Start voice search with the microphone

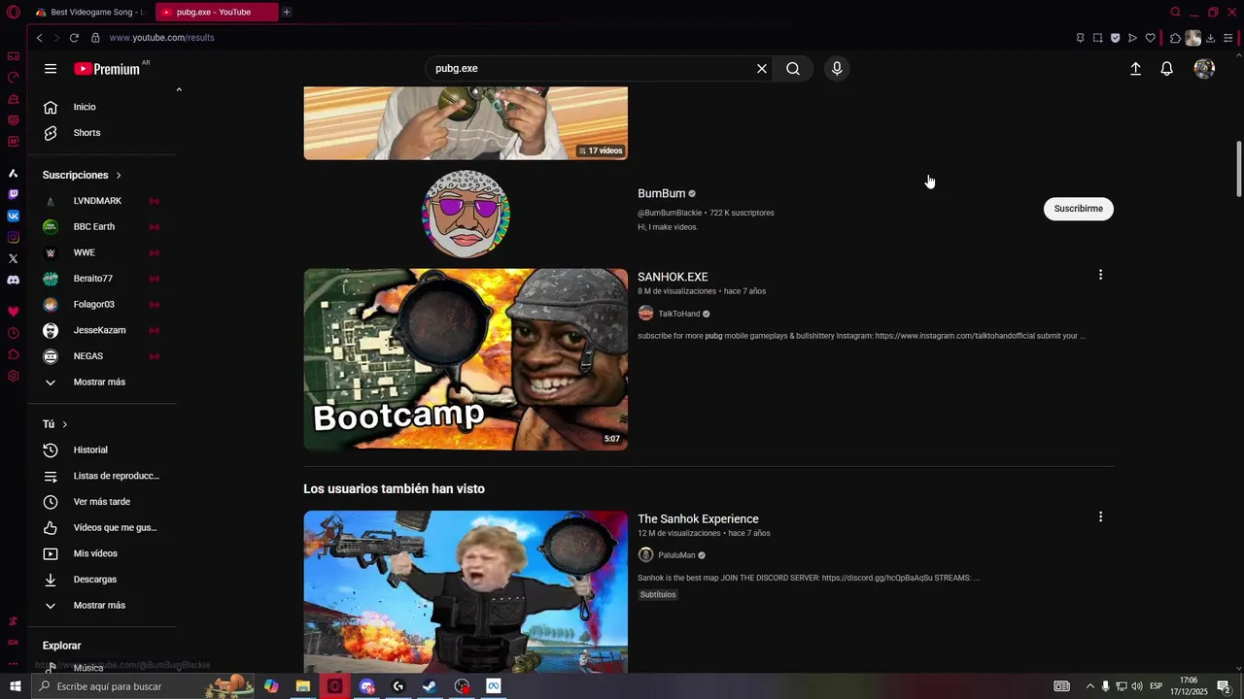837,69
